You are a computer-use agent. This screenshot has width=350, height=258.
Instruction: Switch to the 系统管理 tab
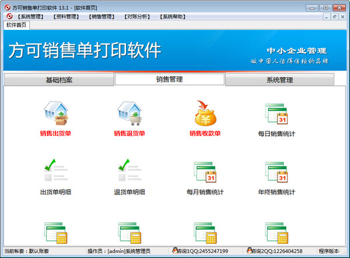click(279, 80)
